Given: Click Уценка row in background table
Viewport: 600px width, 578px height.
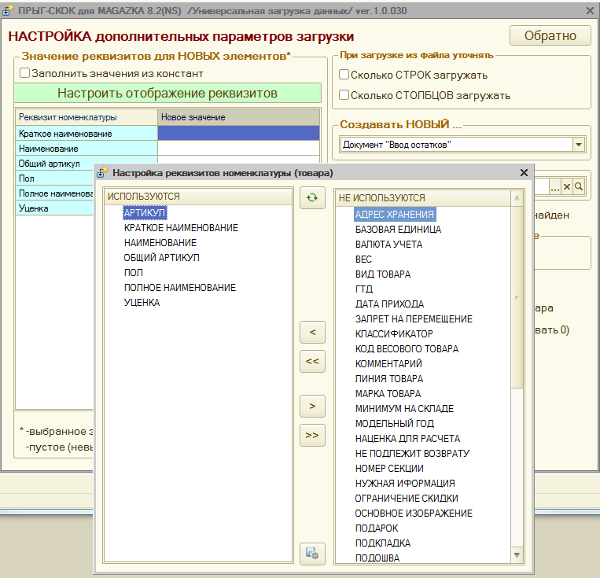Looking at the screenshot, I should point(54,208).
